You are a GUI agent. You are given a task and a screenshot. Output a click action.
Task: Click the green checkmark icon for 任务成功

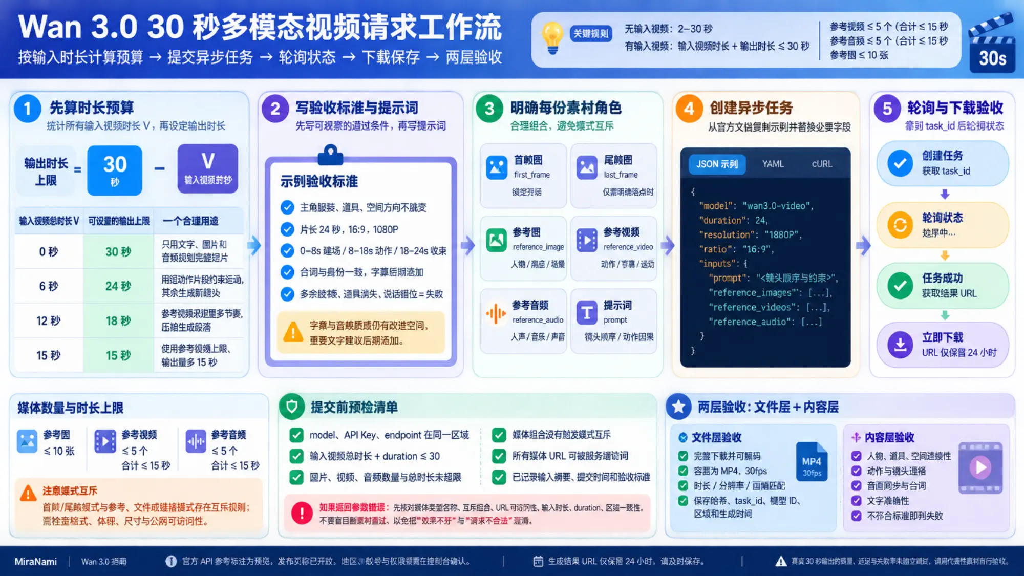point(900,285)
